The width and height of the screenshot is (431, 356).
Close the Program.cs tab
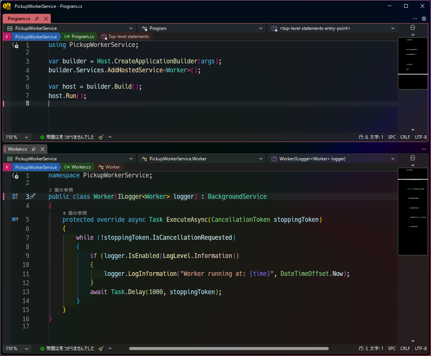46,19
